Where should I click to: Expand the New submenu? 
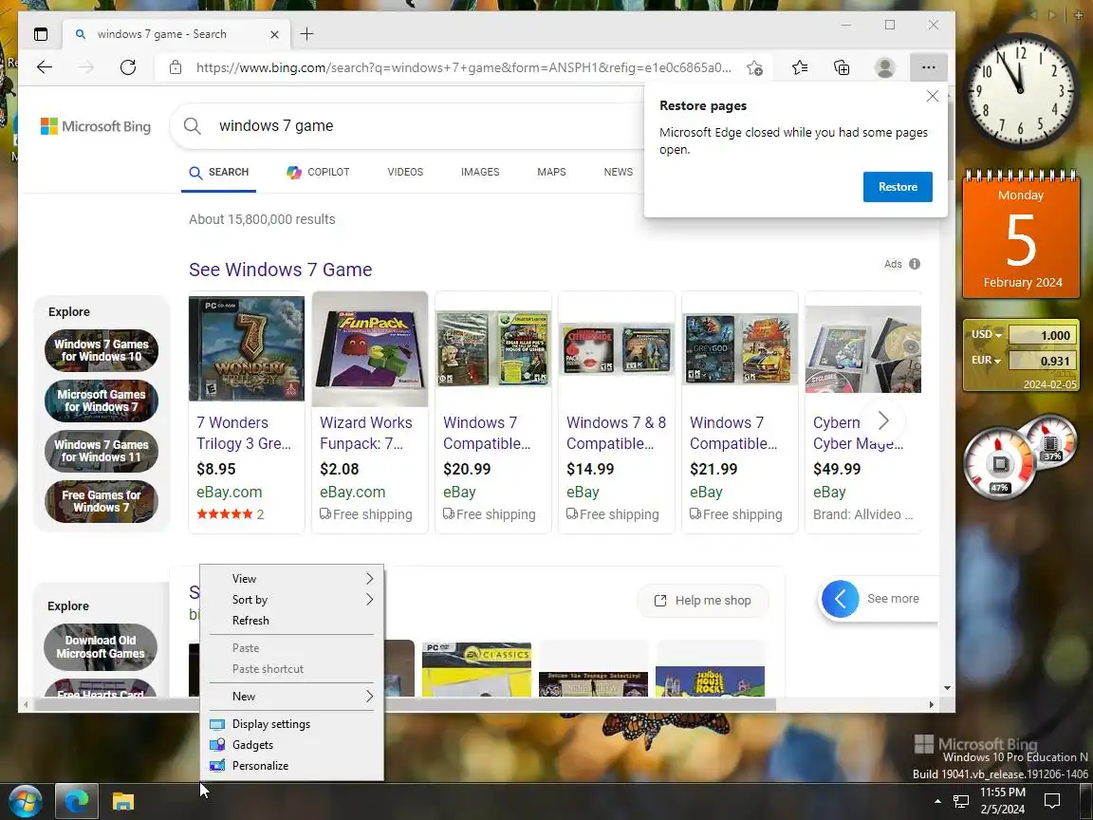[291, 696]
